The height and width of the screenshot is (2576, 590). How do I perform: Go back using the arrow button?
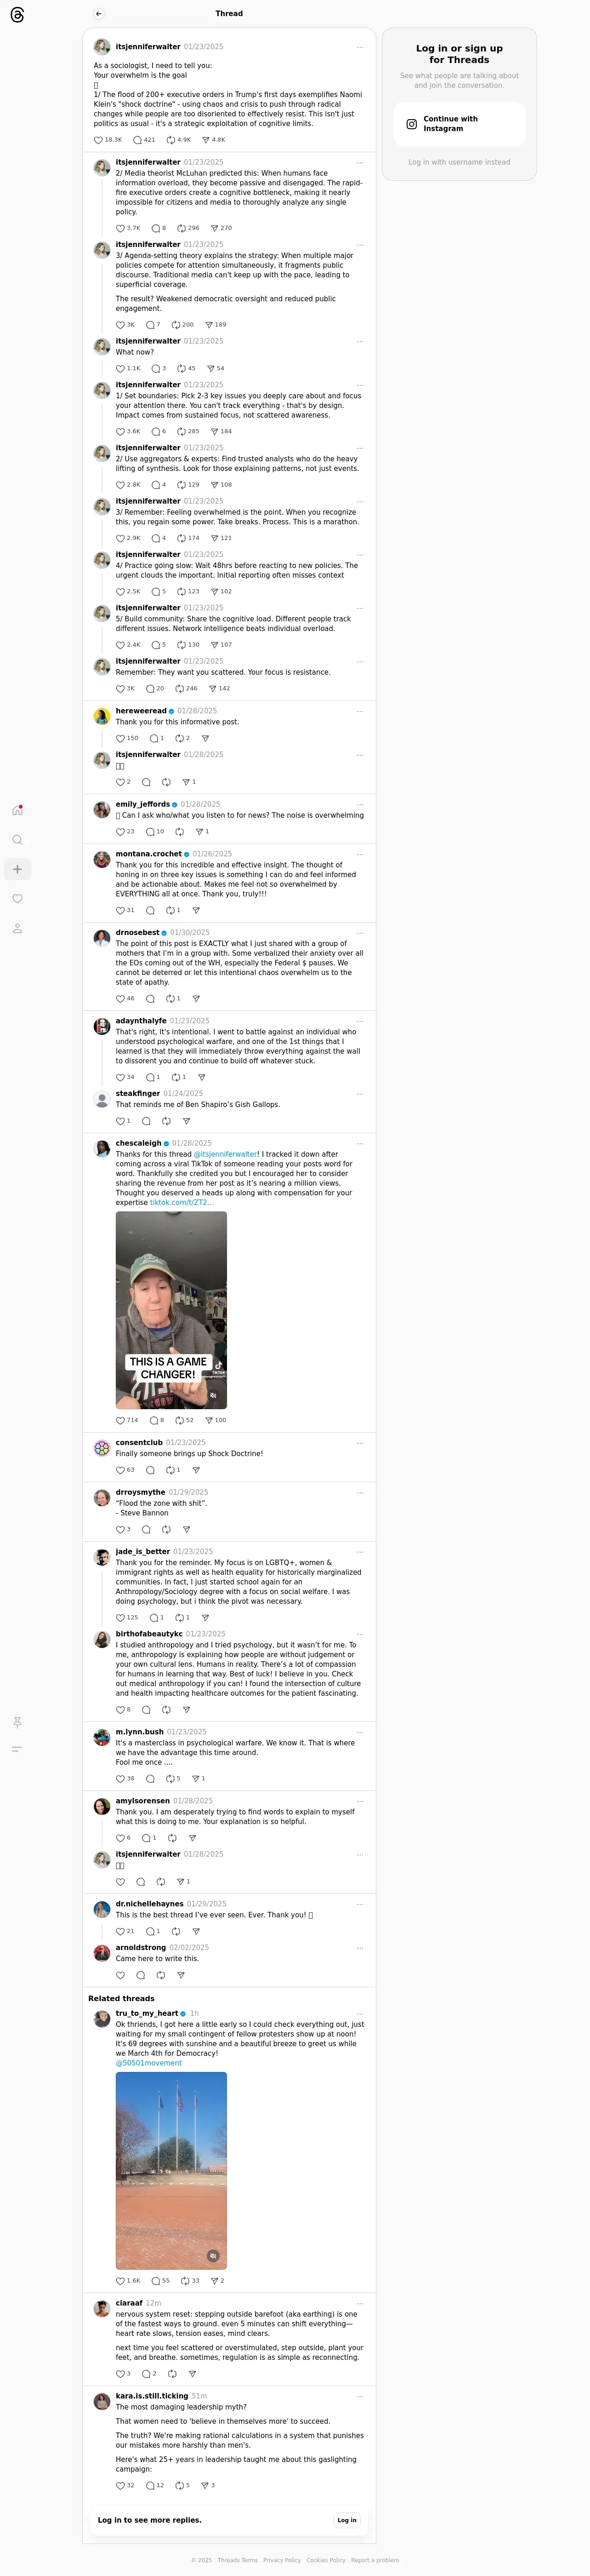98,14
